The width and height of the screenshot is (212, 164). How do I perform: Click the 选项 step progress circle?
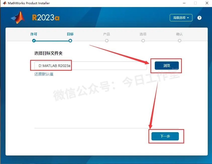[143, 41]
